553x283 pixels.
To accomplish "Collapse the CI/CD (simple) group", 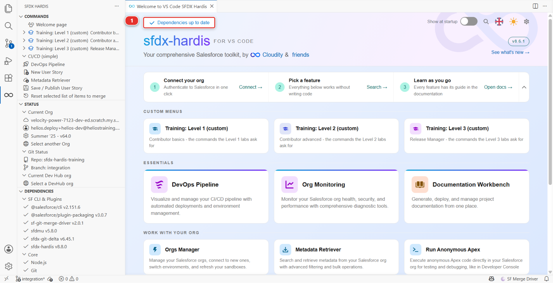I will pos(24,56).
